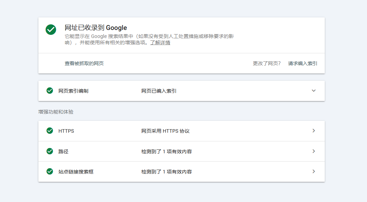Click the 网页索引编制 label
This screenshot has width=367, height=202.
[x=73, y=91]
